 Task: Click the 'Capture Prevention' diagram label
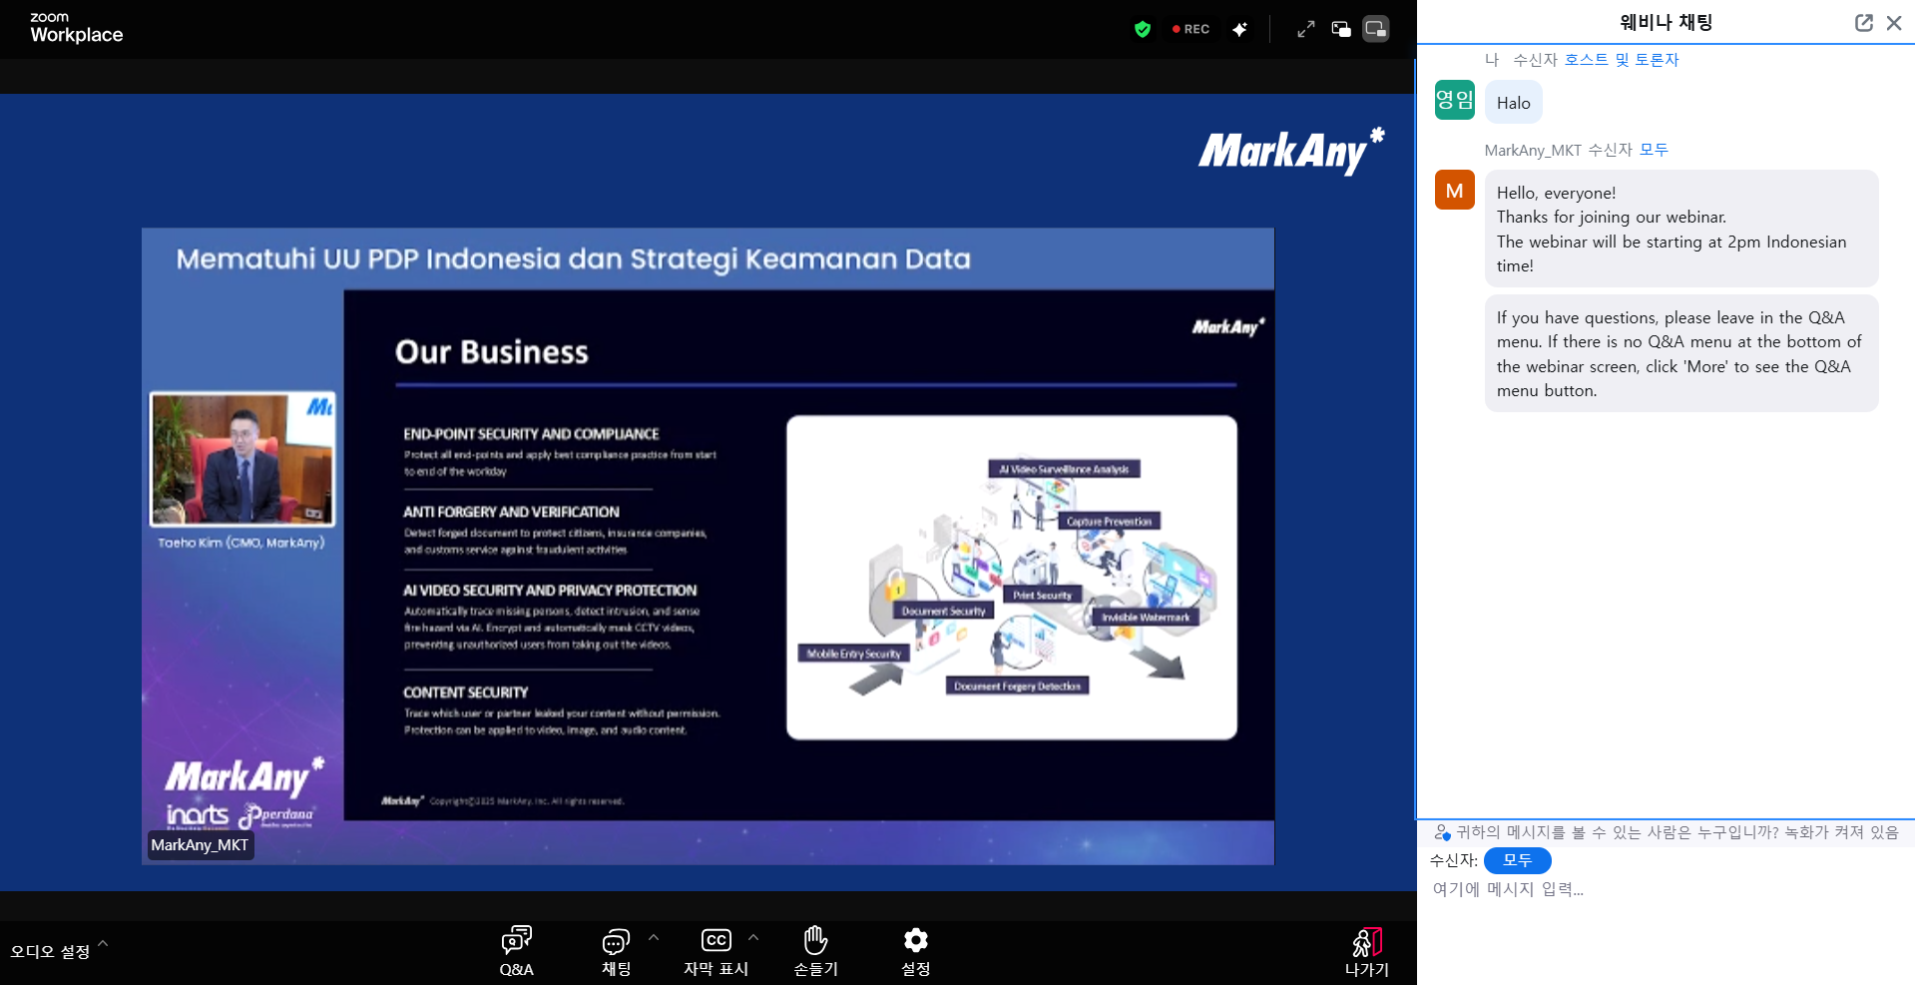pos(1109,521)
